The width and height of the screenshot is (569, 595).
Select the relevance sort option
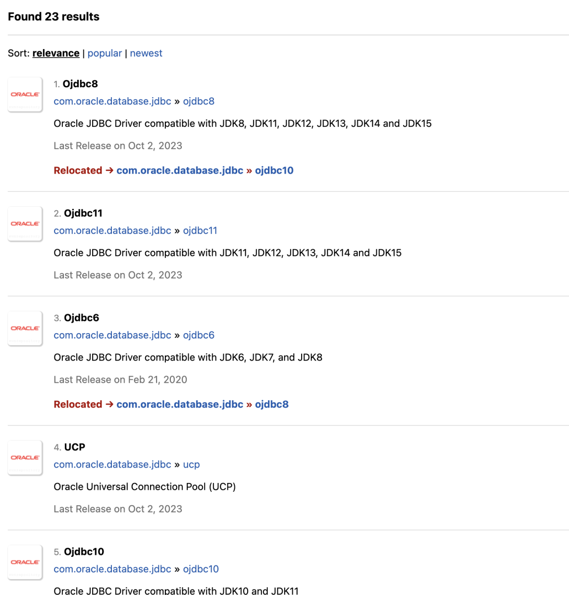56,53
